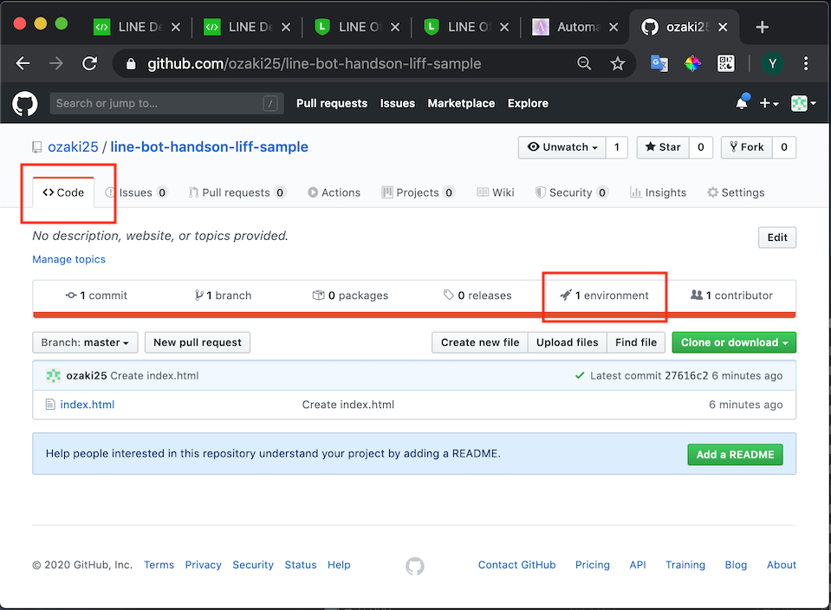Click the green commit status checkmark

coord(580,376)
